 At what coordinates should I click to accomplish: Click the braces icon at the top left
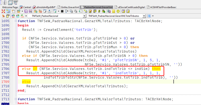click(5, 2)
